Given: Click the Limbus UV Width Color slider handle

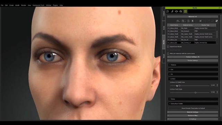Looking at the screenshot, I should pos(179,86).
